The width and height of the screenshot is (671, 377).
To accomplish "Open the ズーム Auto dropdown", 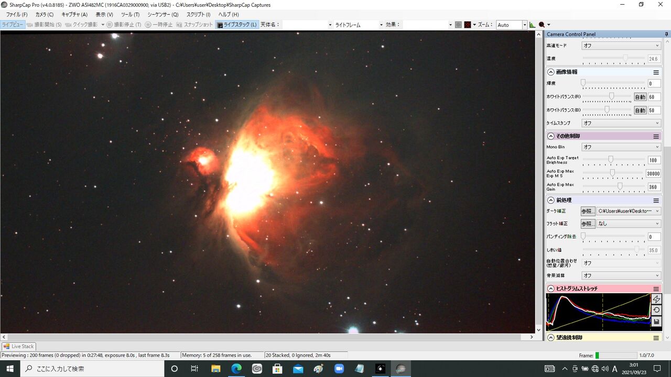I will 511,25.
